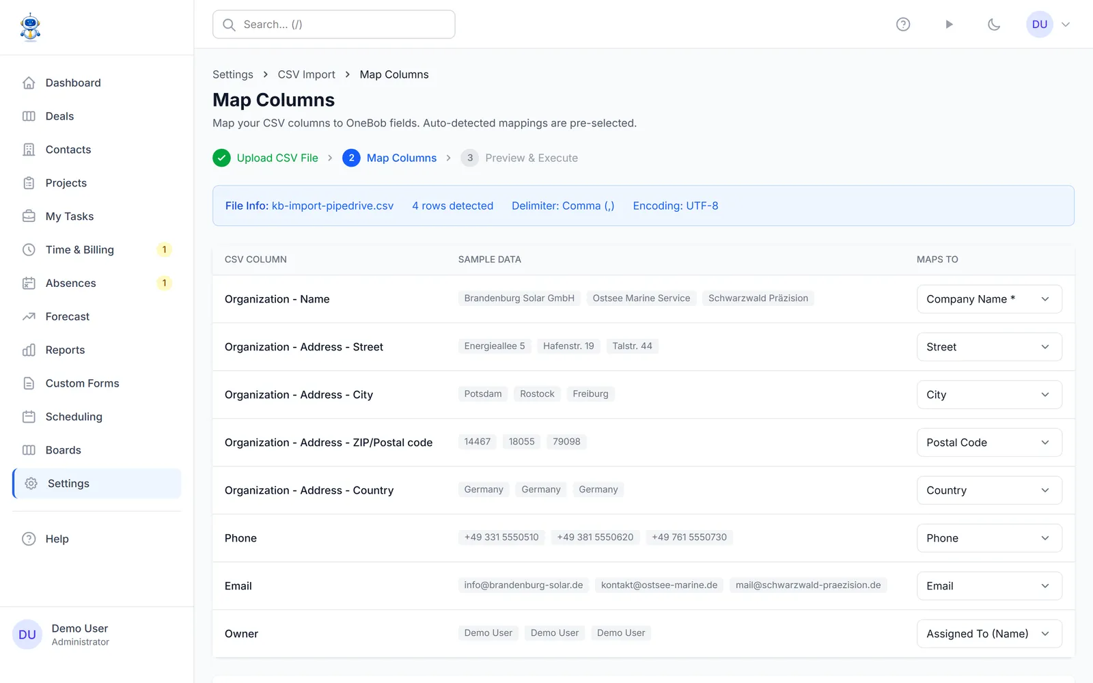Click the green checkmark step icon
Screen dimensions: 1093x683
tap(221, 158)
